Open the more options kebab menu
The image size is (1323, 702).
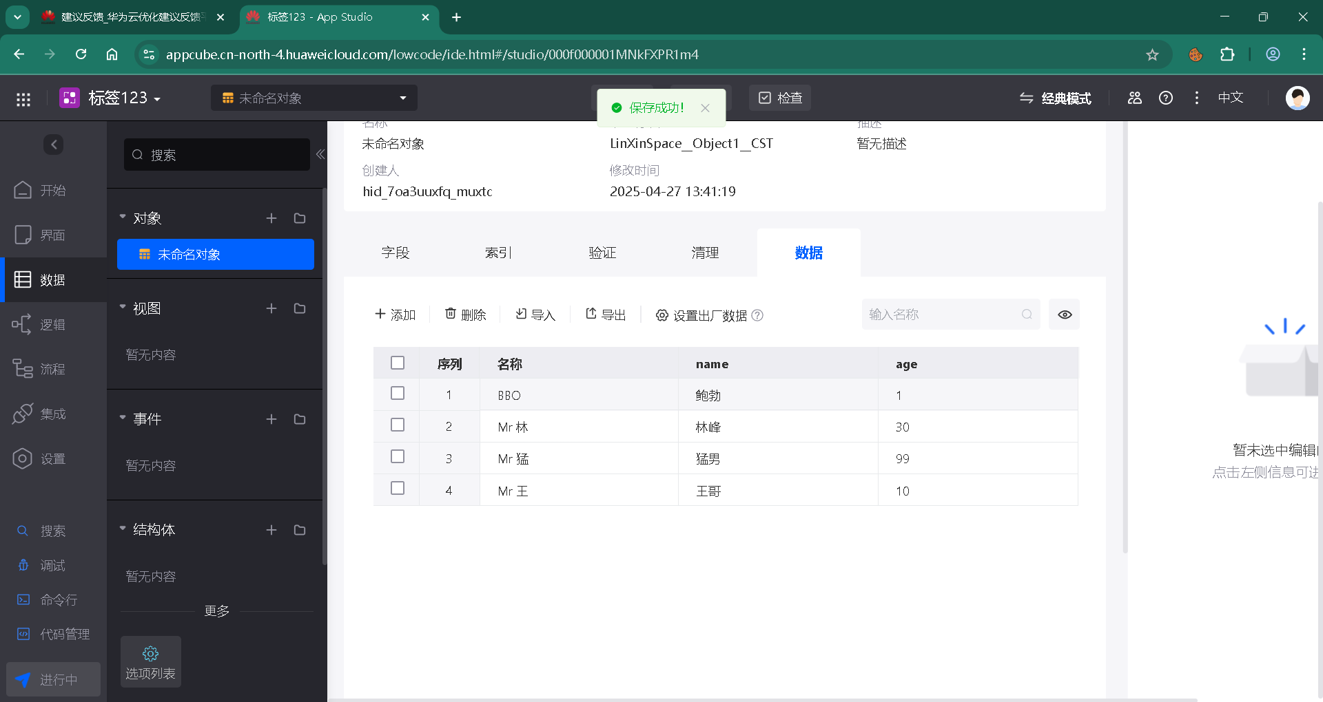click(1197, 98)
